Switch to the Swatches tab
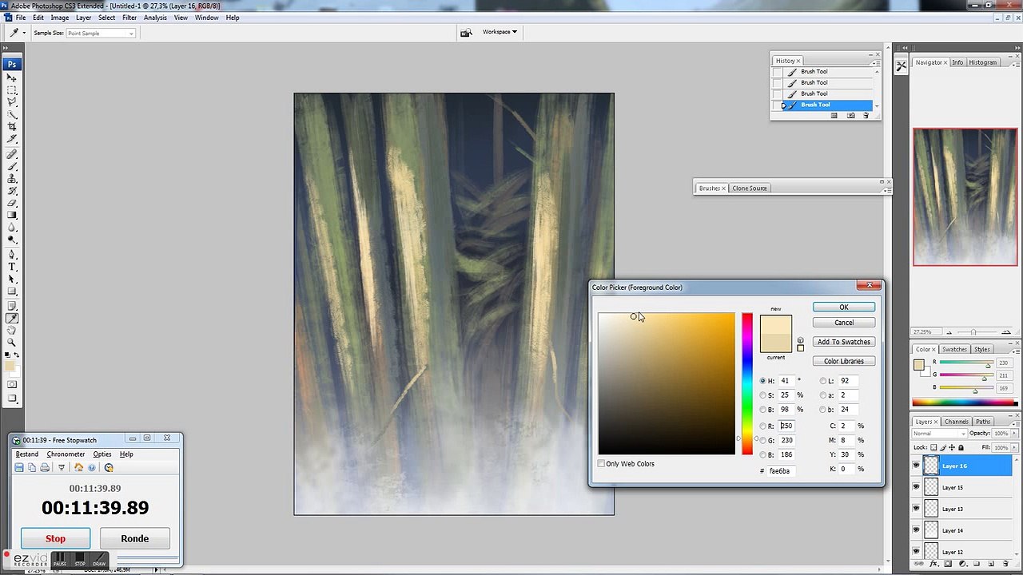The height and width of the screenshot is (575, 1023). point(954,349)
